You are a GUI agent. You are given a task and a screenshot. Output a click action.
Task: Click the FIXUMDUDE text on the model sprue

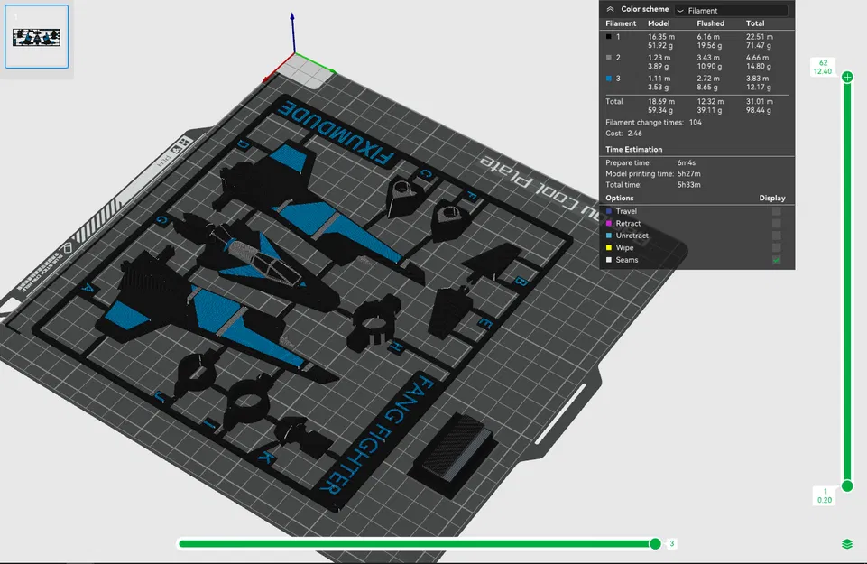click(337, 133)
